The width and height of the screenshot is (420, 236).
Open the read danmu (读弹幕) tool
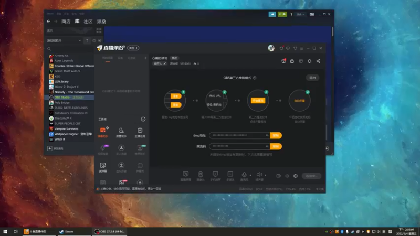point(102,167)
